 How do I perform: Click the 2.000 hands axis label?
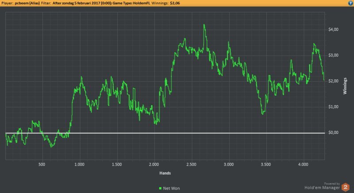[154, 164]
